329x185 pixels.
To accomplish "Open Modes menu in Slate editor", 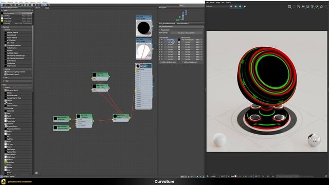I will (x=3, y=2).
